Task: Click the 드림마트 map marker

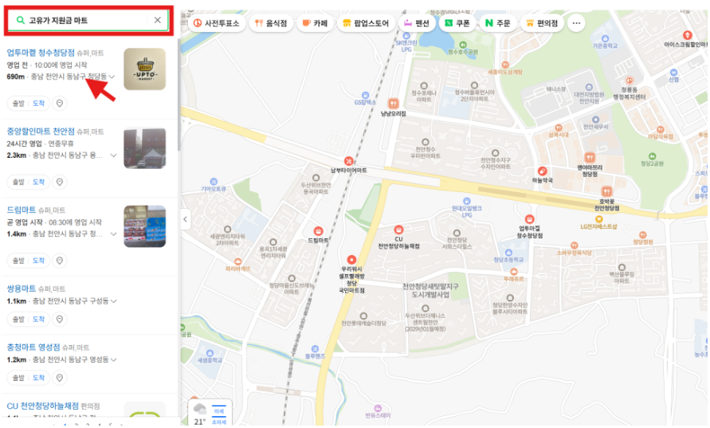Action: point(318,231)
